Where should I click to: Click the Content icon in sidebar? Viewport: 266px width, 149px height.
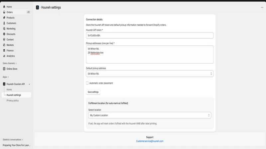coord(4,39)
